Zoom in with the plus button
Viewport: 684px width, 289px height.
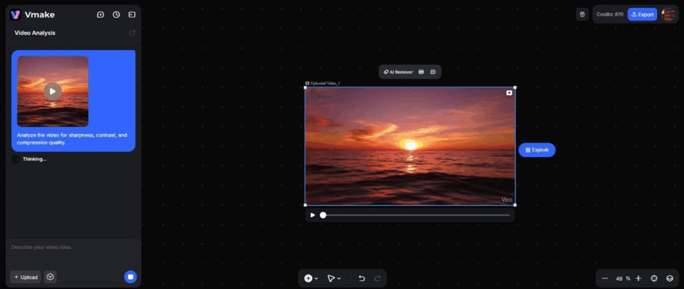pyautogui.click(x=638, y=278)
